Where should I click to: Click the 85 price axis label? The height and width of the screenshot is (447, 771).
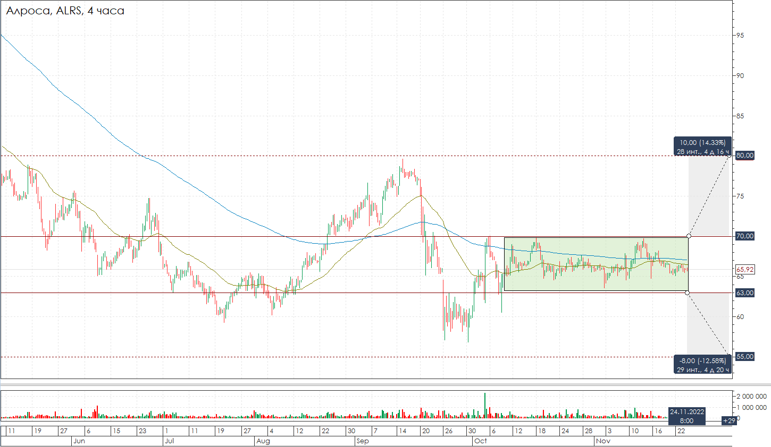pos(740,116)
